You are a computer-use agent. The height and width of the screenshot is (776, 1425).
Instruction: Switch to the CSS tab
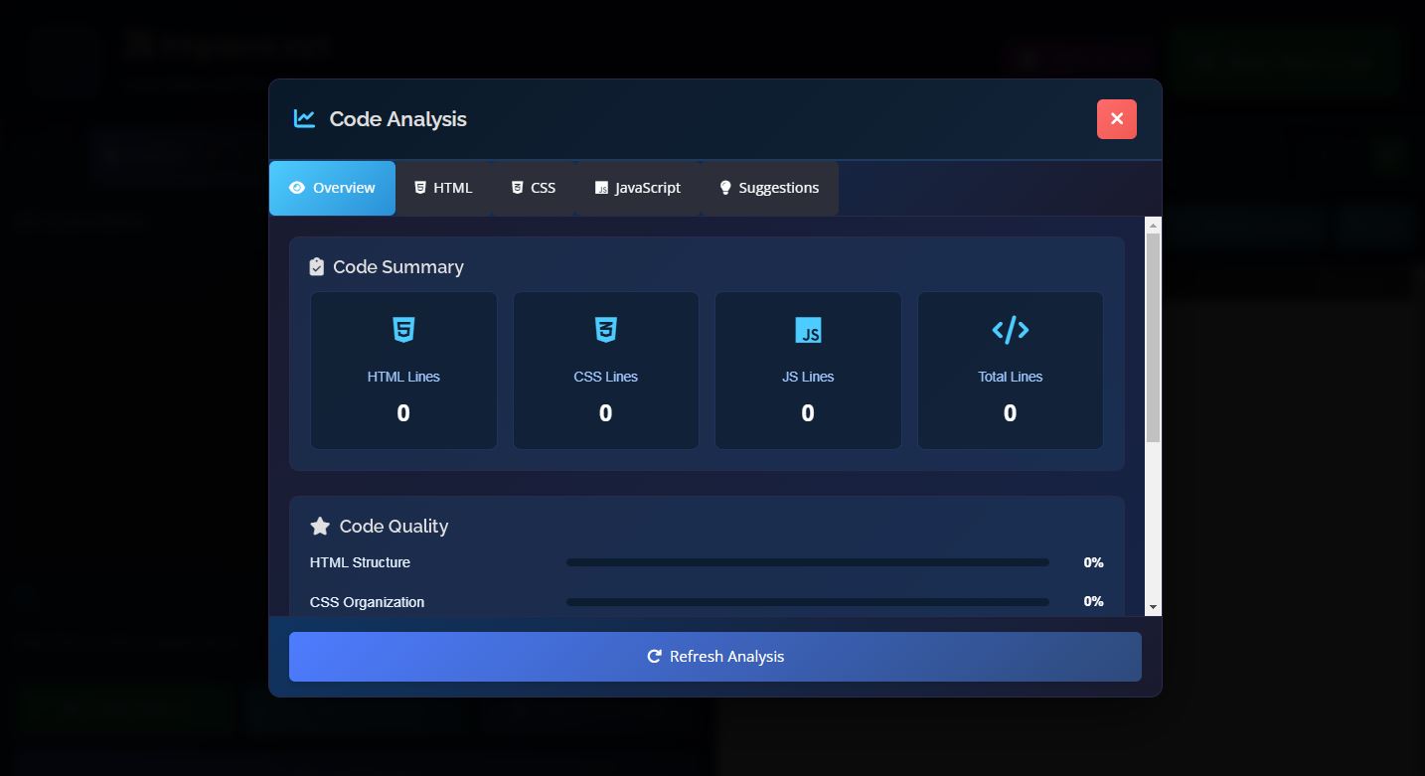tap(533, 187)
